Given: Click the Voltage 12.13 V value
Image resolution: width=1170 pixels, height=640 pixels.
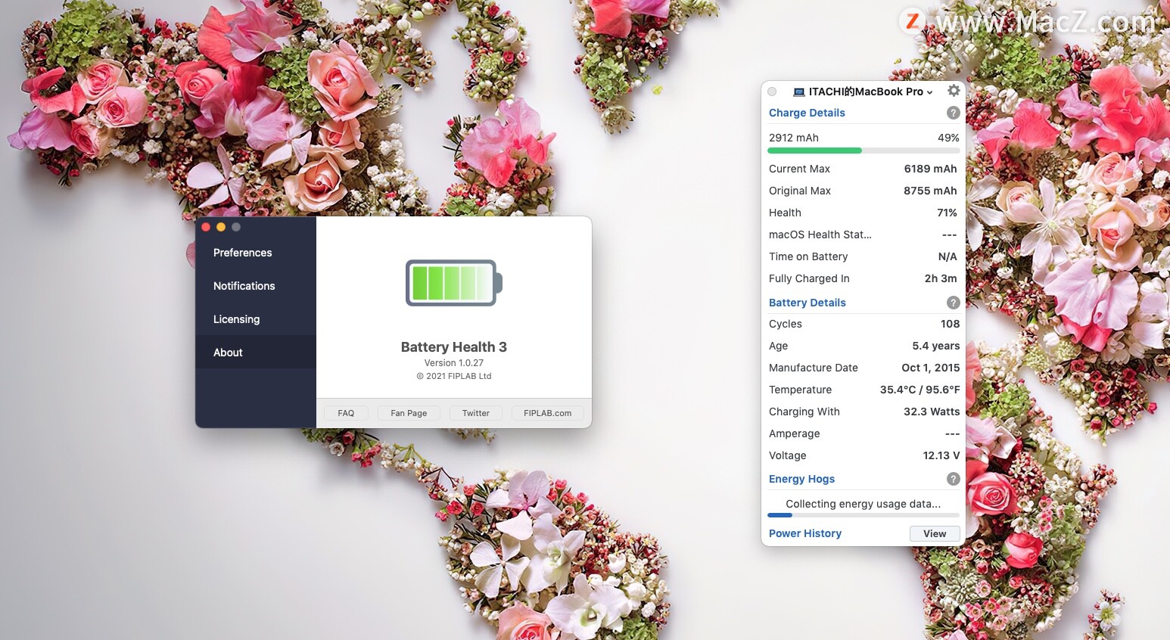Looking at the screenshot, I should (941, 455).
